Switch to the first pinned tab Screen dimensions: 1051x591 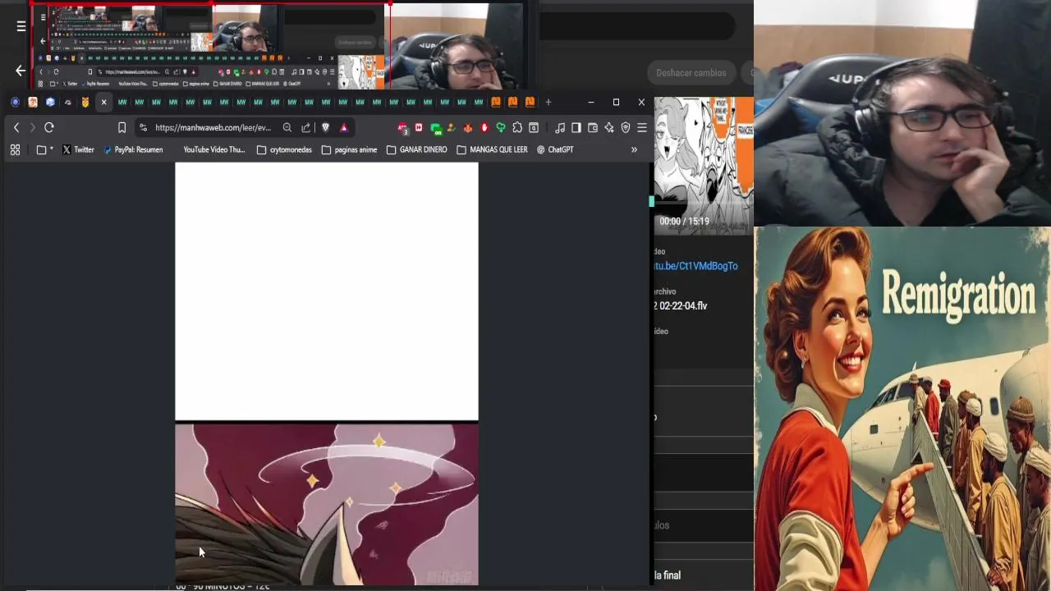click(15, 102)
